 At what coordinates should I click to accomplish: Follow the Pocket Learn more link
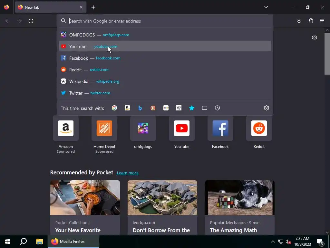coord(128,173)
